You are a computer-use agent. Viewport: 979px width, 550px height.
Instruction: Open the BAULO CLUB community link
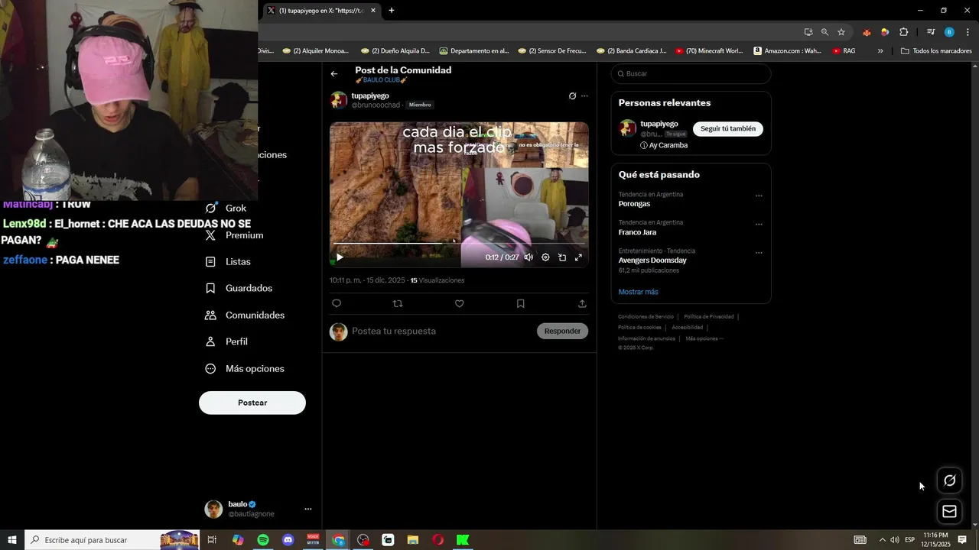tap(381, 80)
